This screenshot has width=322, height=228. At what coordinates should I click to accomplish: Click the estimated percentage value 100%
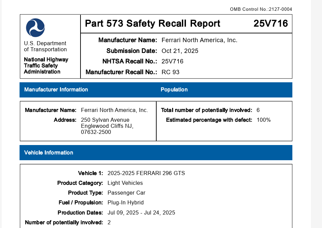263,120
